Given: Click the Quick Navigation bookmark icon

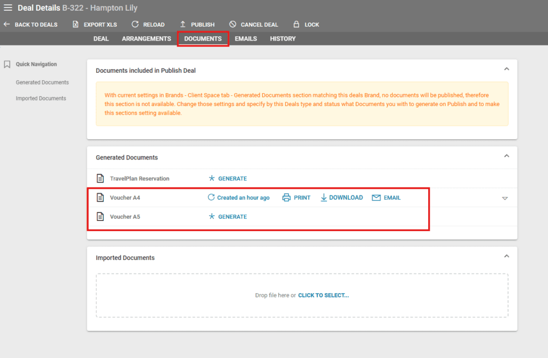Looking at the screenshot, I should tap(7, 64).
